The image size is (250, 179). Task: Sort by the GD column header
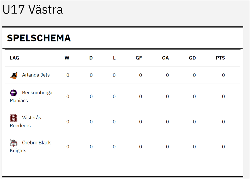(192, 58)
